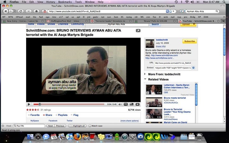The width and height of the screenshot is (229, 143).
Task: Open the Upload button dropdown arrow
Action: [x=194, y=24]
